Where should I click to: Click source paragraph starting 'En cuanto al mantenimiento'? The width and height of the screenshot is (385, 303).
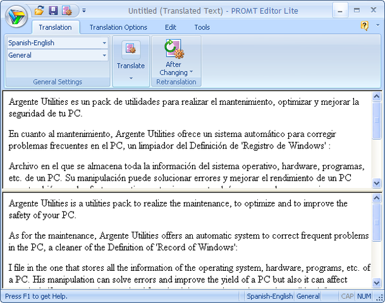[172, 140]
